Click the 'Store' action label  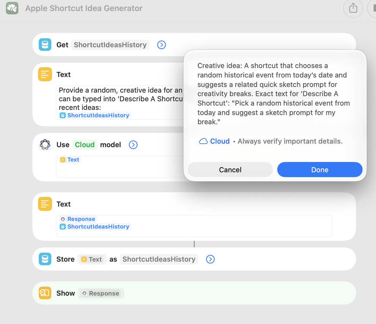65,259
